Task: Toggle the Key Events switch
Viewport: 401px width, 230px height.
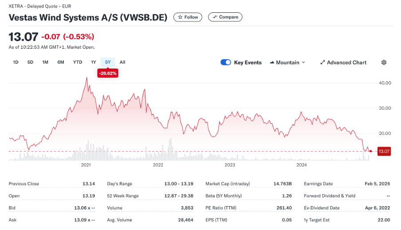Action: point(225,62)
